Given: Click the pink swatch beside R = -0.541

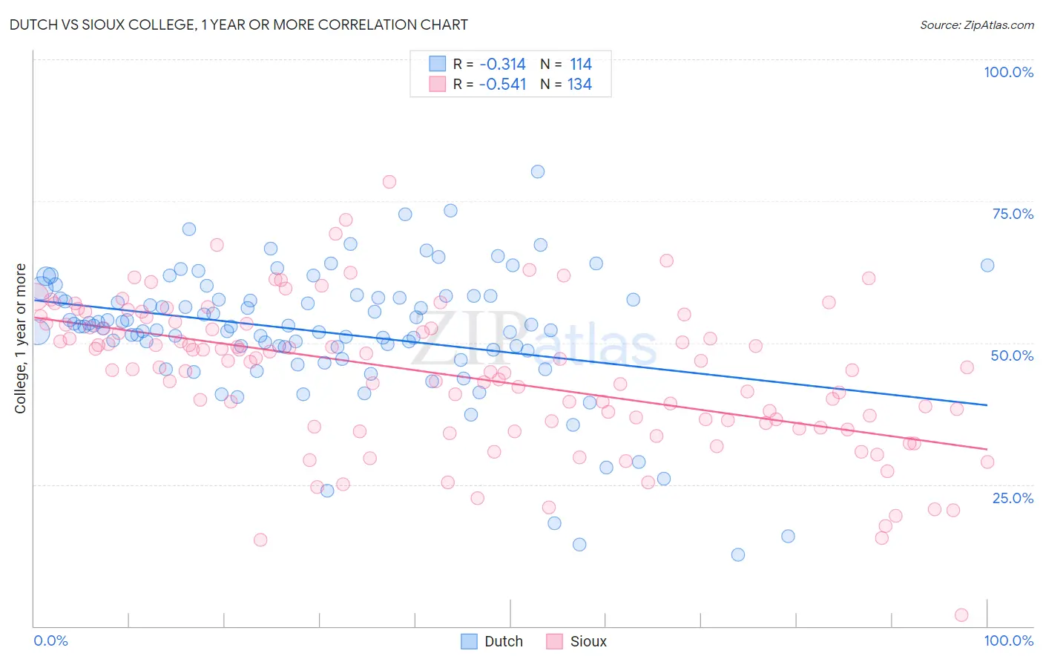Looking at the screenshot, I should point(438,84).
